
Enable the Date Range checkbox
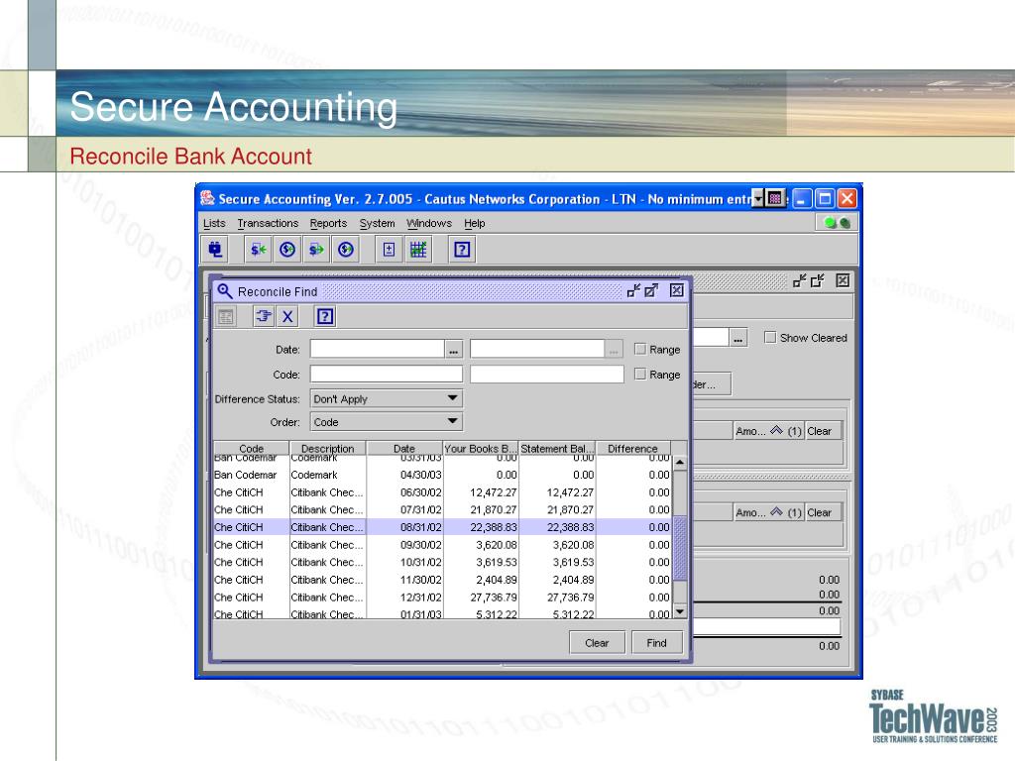(640, 349)
